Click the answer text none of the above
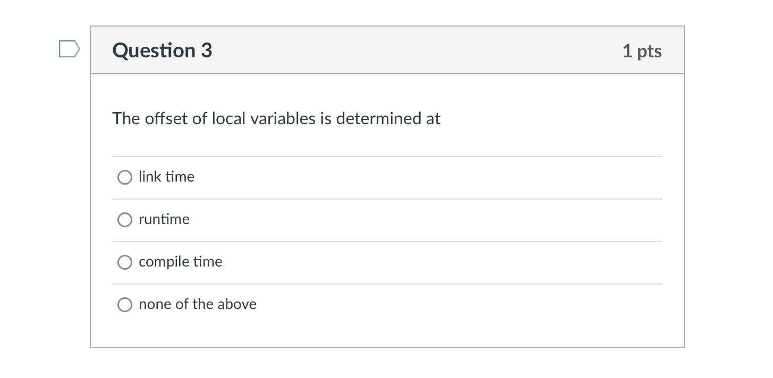Image resolution: width=773 pixels, height=378 pixels. click(x=197, y=304)
